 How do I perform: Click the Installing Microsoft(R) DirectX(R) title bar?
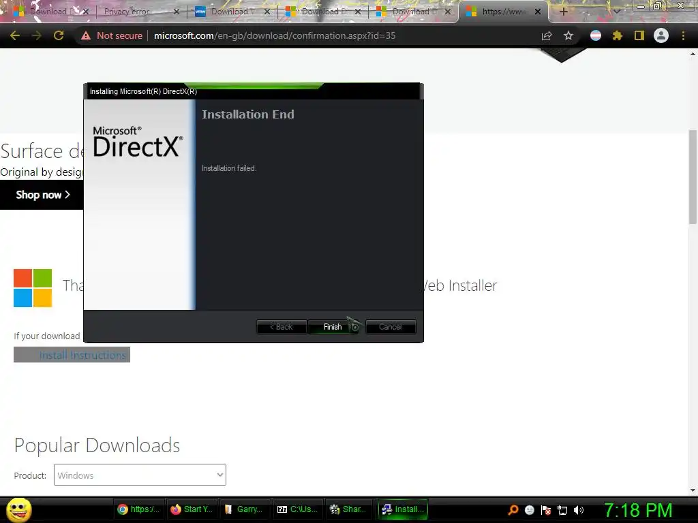tap(254, 91)
